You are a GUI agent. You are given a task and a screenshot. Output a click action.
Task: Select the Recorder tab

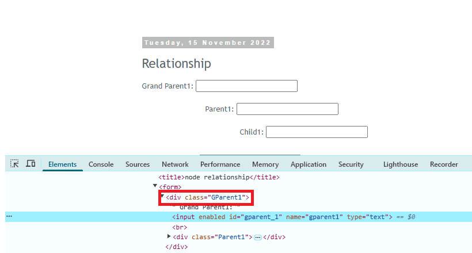pos(444,164)
